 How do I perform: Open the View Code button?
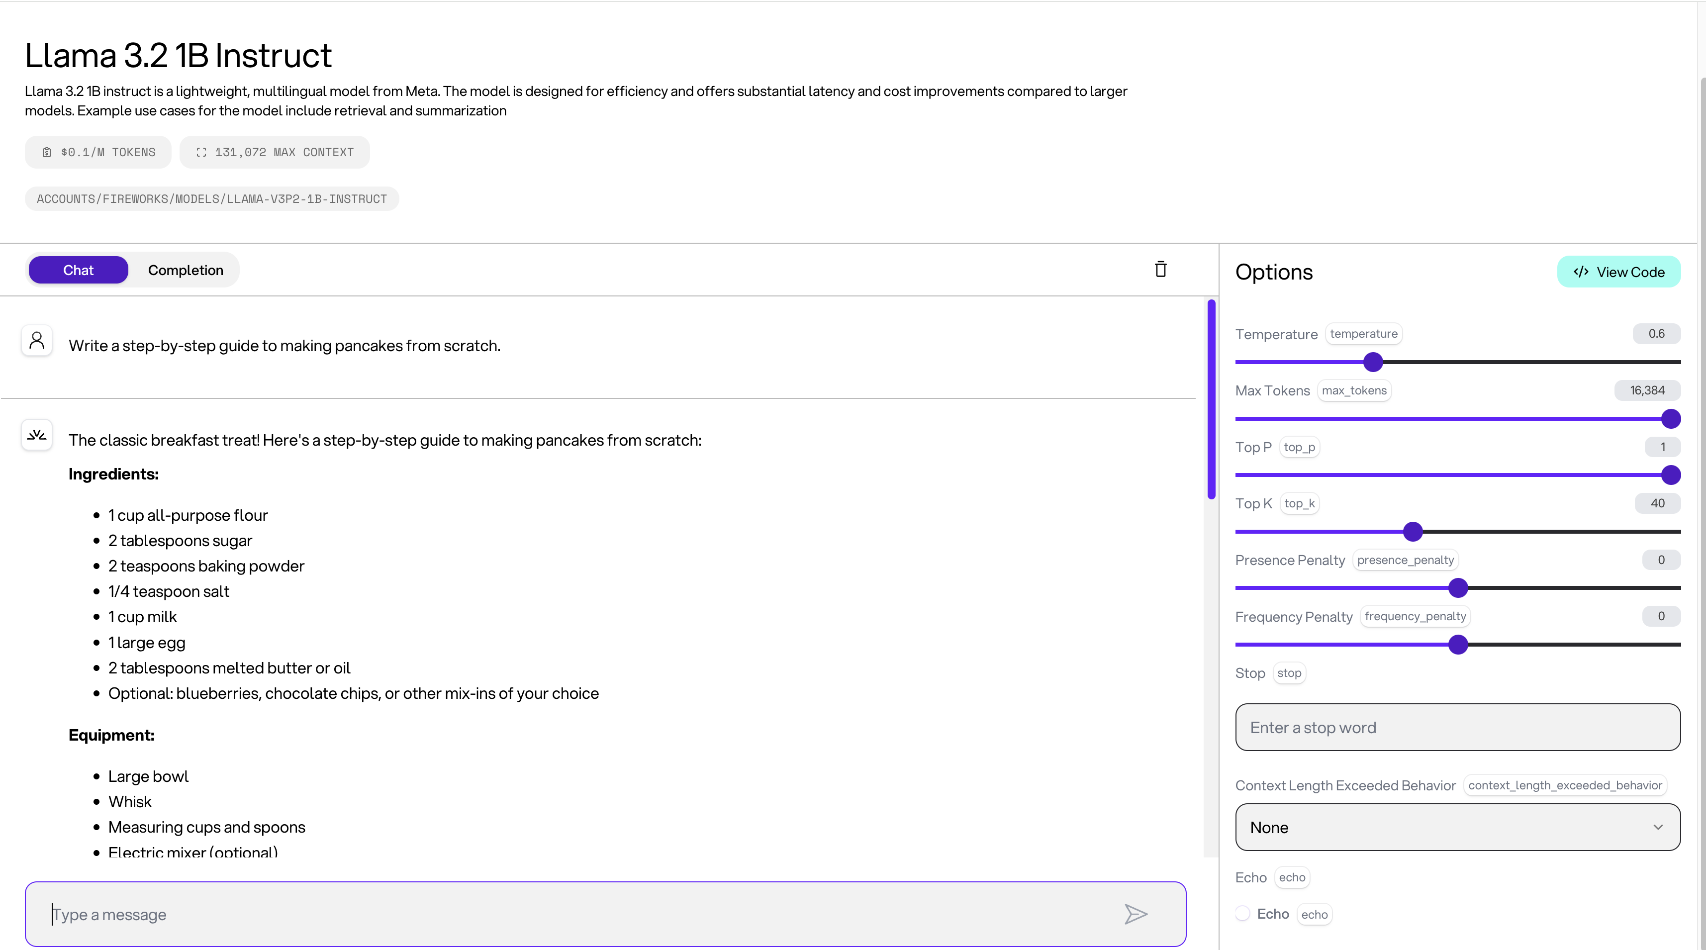point(1618,272)
